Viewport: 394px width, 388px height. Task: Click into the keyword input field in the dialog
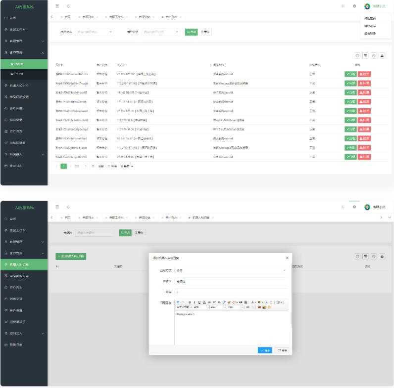(x=231, y=281)
